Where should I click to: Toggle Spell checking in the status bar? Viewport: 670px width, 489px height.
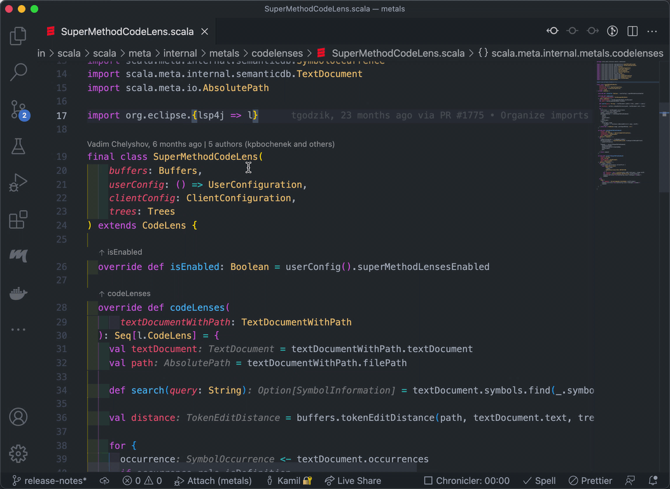[539, 481]
